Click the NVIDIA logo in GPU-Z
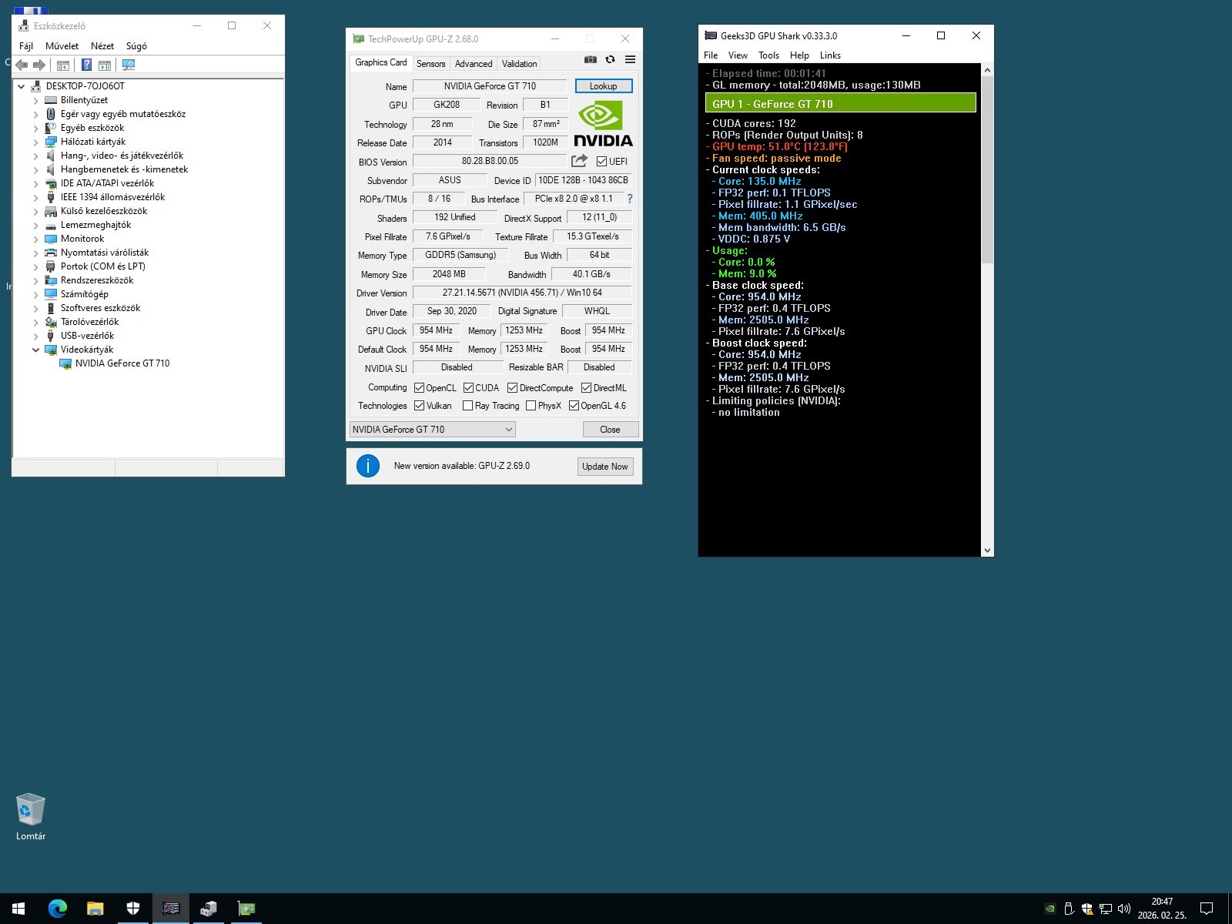The height and width of the screenshot is (924, 1232). tap(603, 124)
